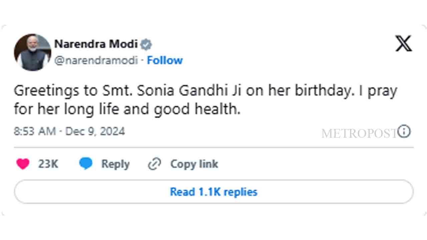Follow the narendramodi account

[165, 60]
